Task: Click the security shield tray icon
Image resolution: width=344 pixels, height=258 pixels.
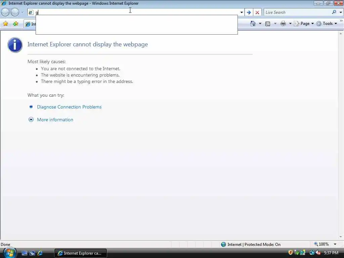Action: [291, 253]
